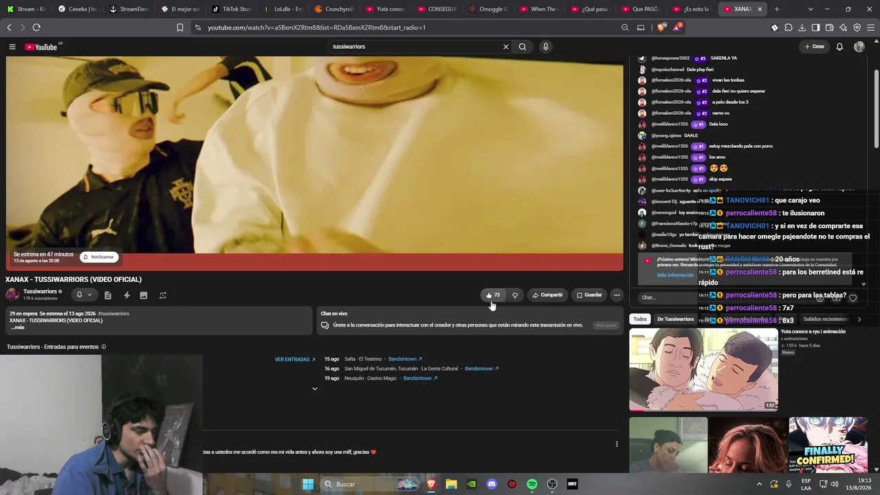The image size is (880, 495).
Task: Open the chat panel with Abrir panel
Action: pyautogui.click(x=606, y=325)
